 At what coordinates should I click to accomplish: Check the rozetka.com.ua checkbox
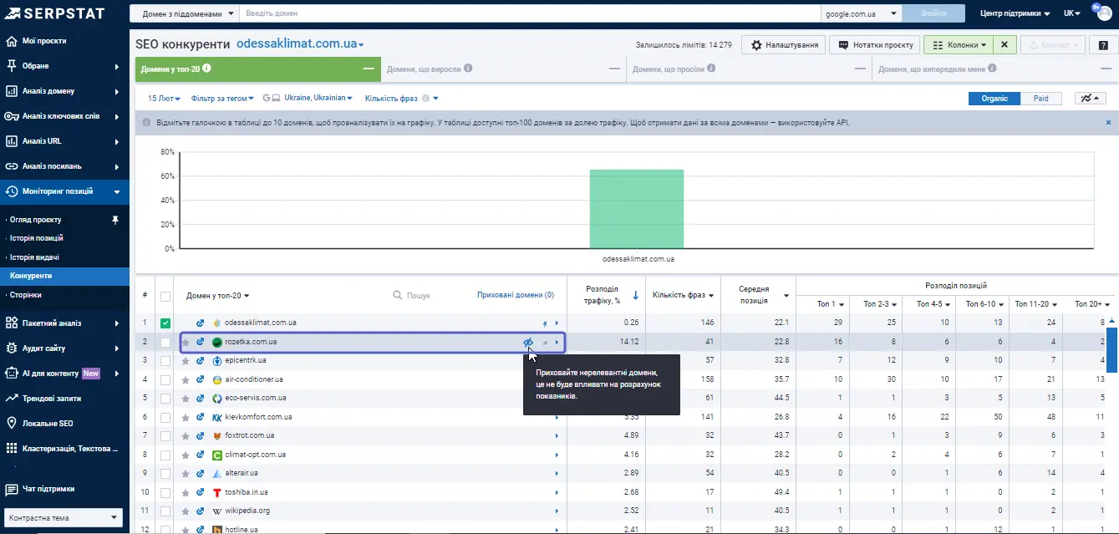click(x=165, y=343)
